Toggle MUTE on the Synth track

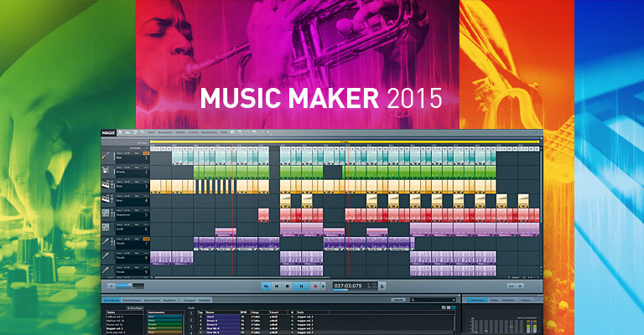click(x=127, y=224)
